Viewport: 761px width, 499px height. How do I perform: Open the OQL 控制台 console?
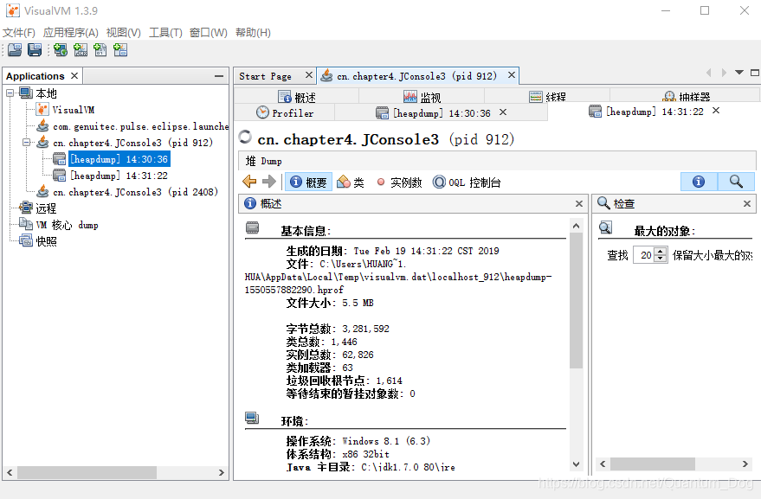(467, 182)
